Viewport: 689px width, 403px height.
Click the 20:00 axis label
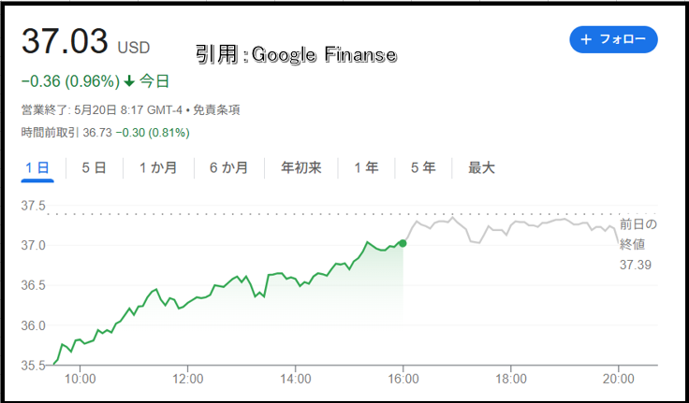click(618, 379)
